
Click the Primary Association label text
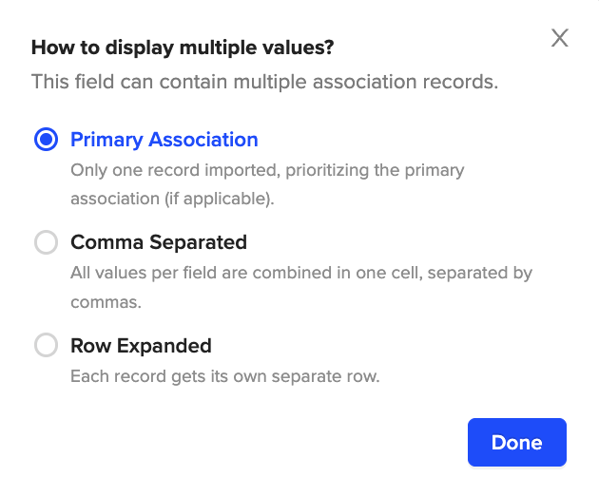click(164, 140)
